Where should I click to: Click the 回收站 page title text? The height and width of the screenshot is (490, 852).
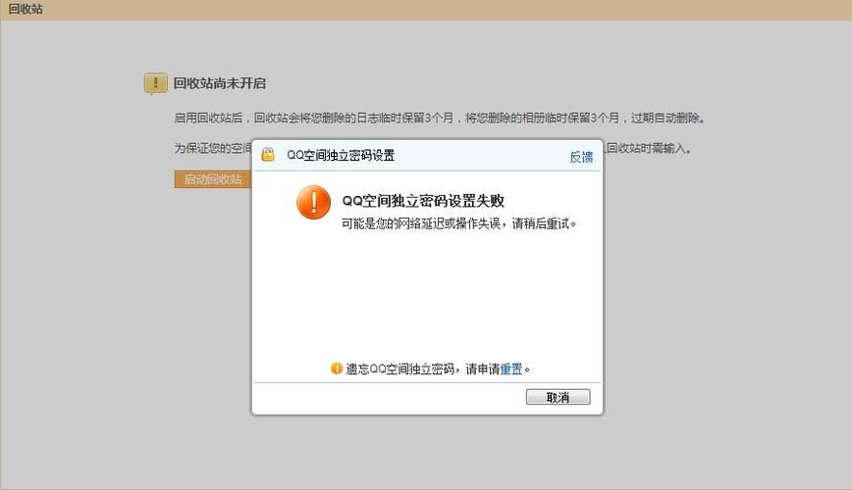click(26, 9)
